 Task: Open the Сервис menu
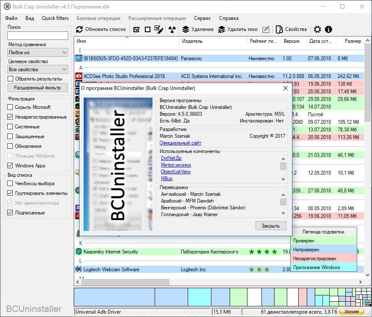pyautogui.click(x=203, y=18)
